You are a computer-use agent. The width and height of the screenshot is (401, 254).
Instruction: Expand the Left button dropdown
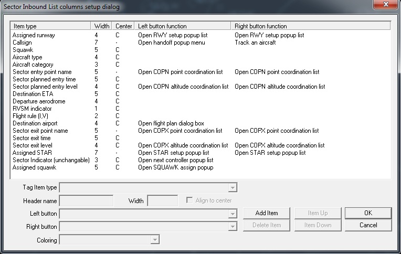[233, 214]
